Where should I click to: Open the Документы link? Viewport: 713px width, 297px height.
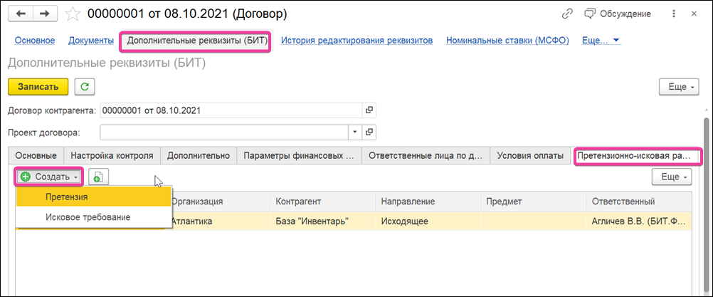point(91,41)
